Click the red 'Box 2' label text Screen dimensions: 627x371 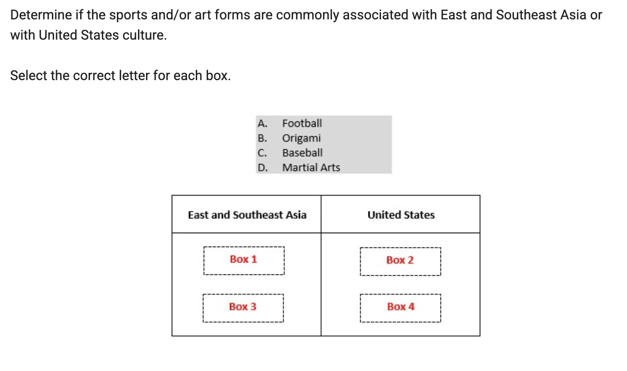pyautogui.click(x=400, y=260)
